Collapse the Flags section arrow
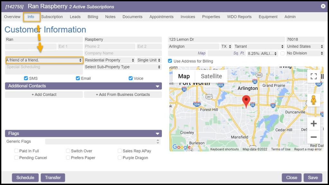The height and width of the screenshot is (185, 329). tap(157, 134)
